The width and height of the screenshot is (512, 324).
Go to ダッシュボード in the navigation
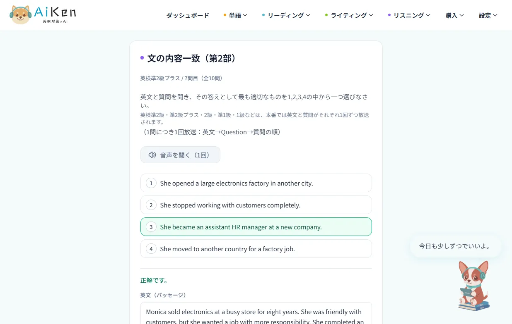[x=188, y=15]
